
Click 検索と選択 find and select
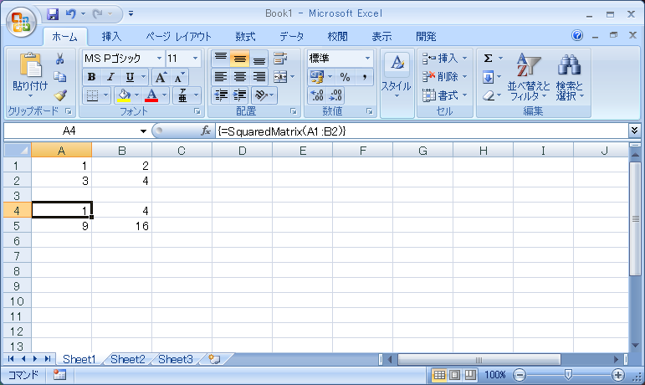pos(571,77)
